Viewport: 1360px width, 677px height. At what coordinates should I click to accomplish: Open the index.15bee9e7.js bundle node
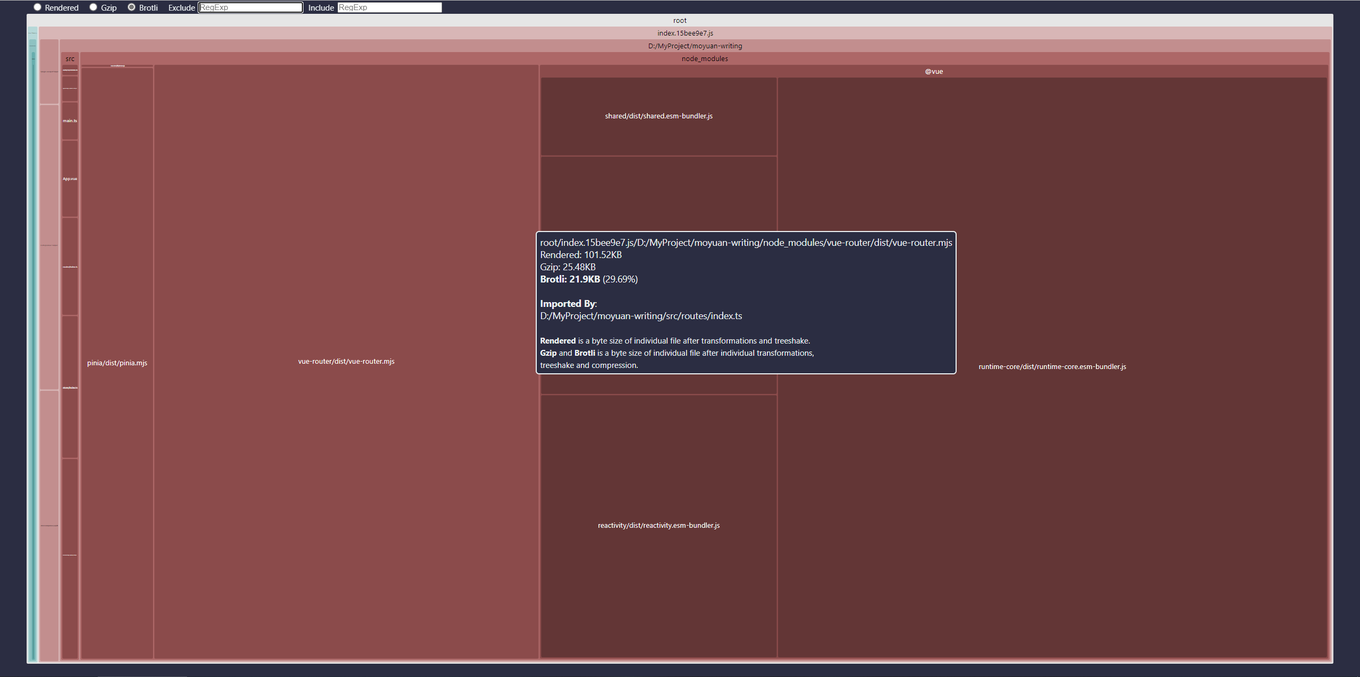685,33
